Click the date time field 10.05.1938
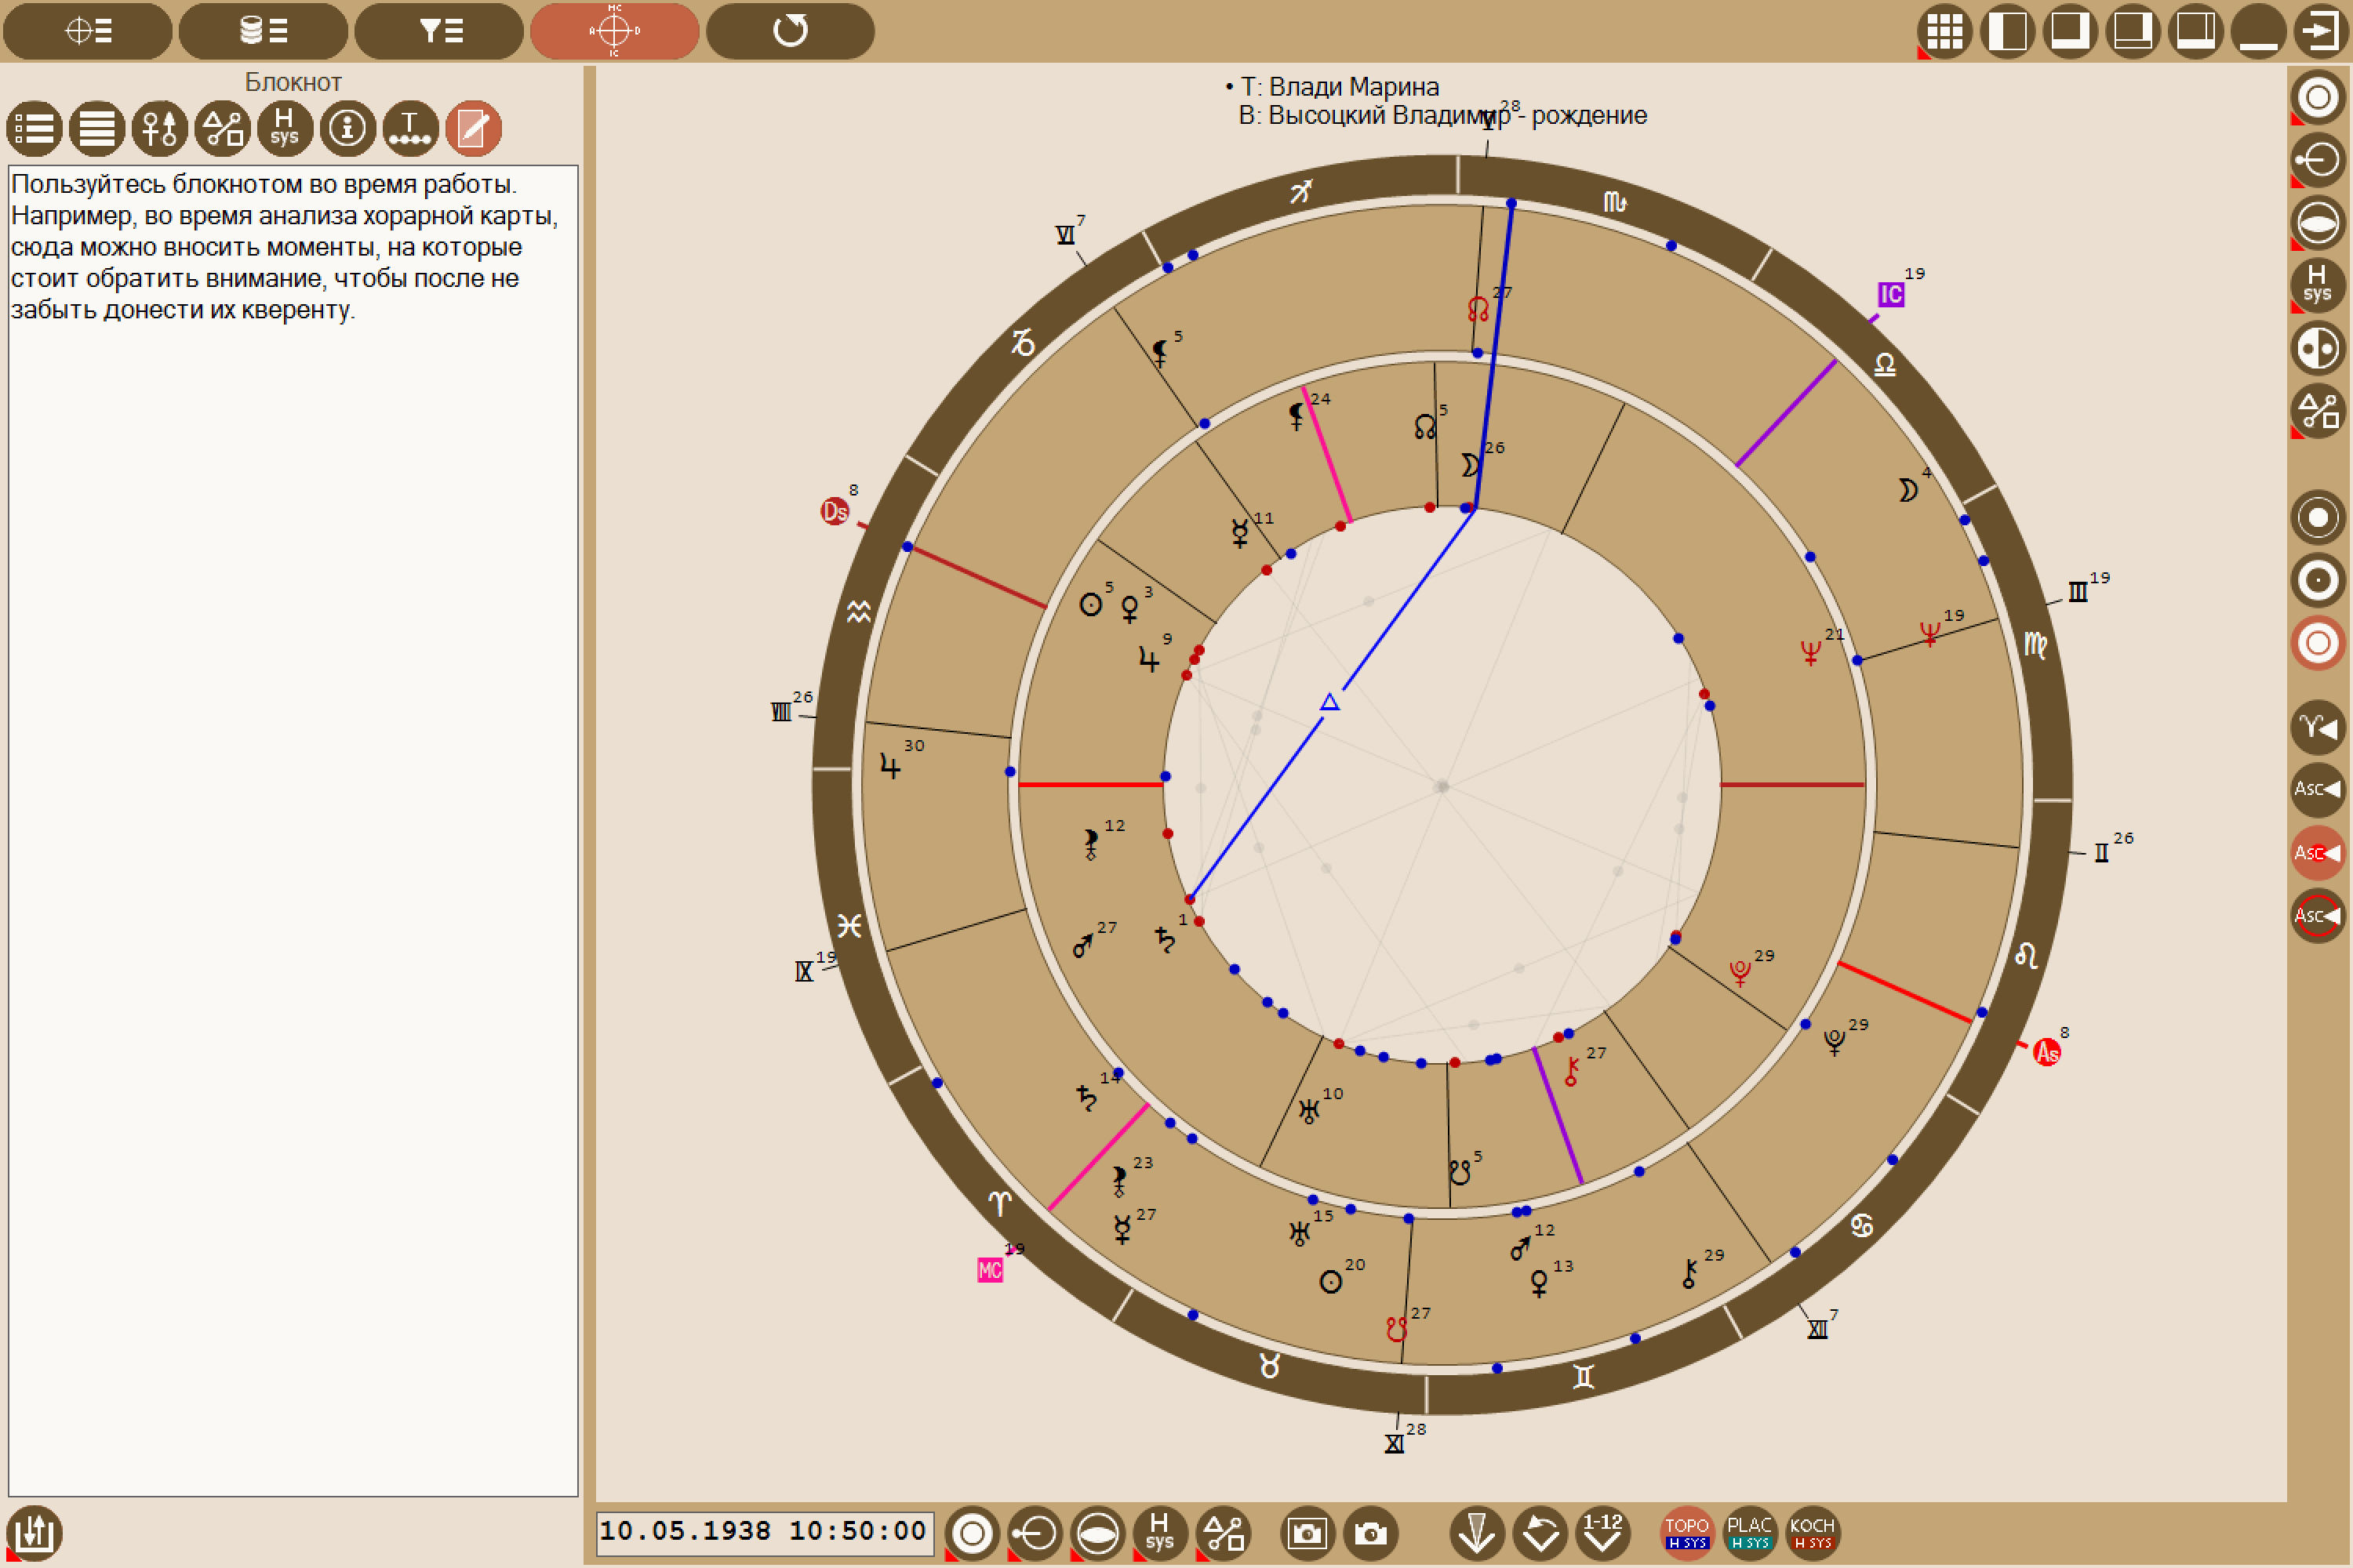The height and width of the screenshot is (1568, 2353). point(764,1531)
